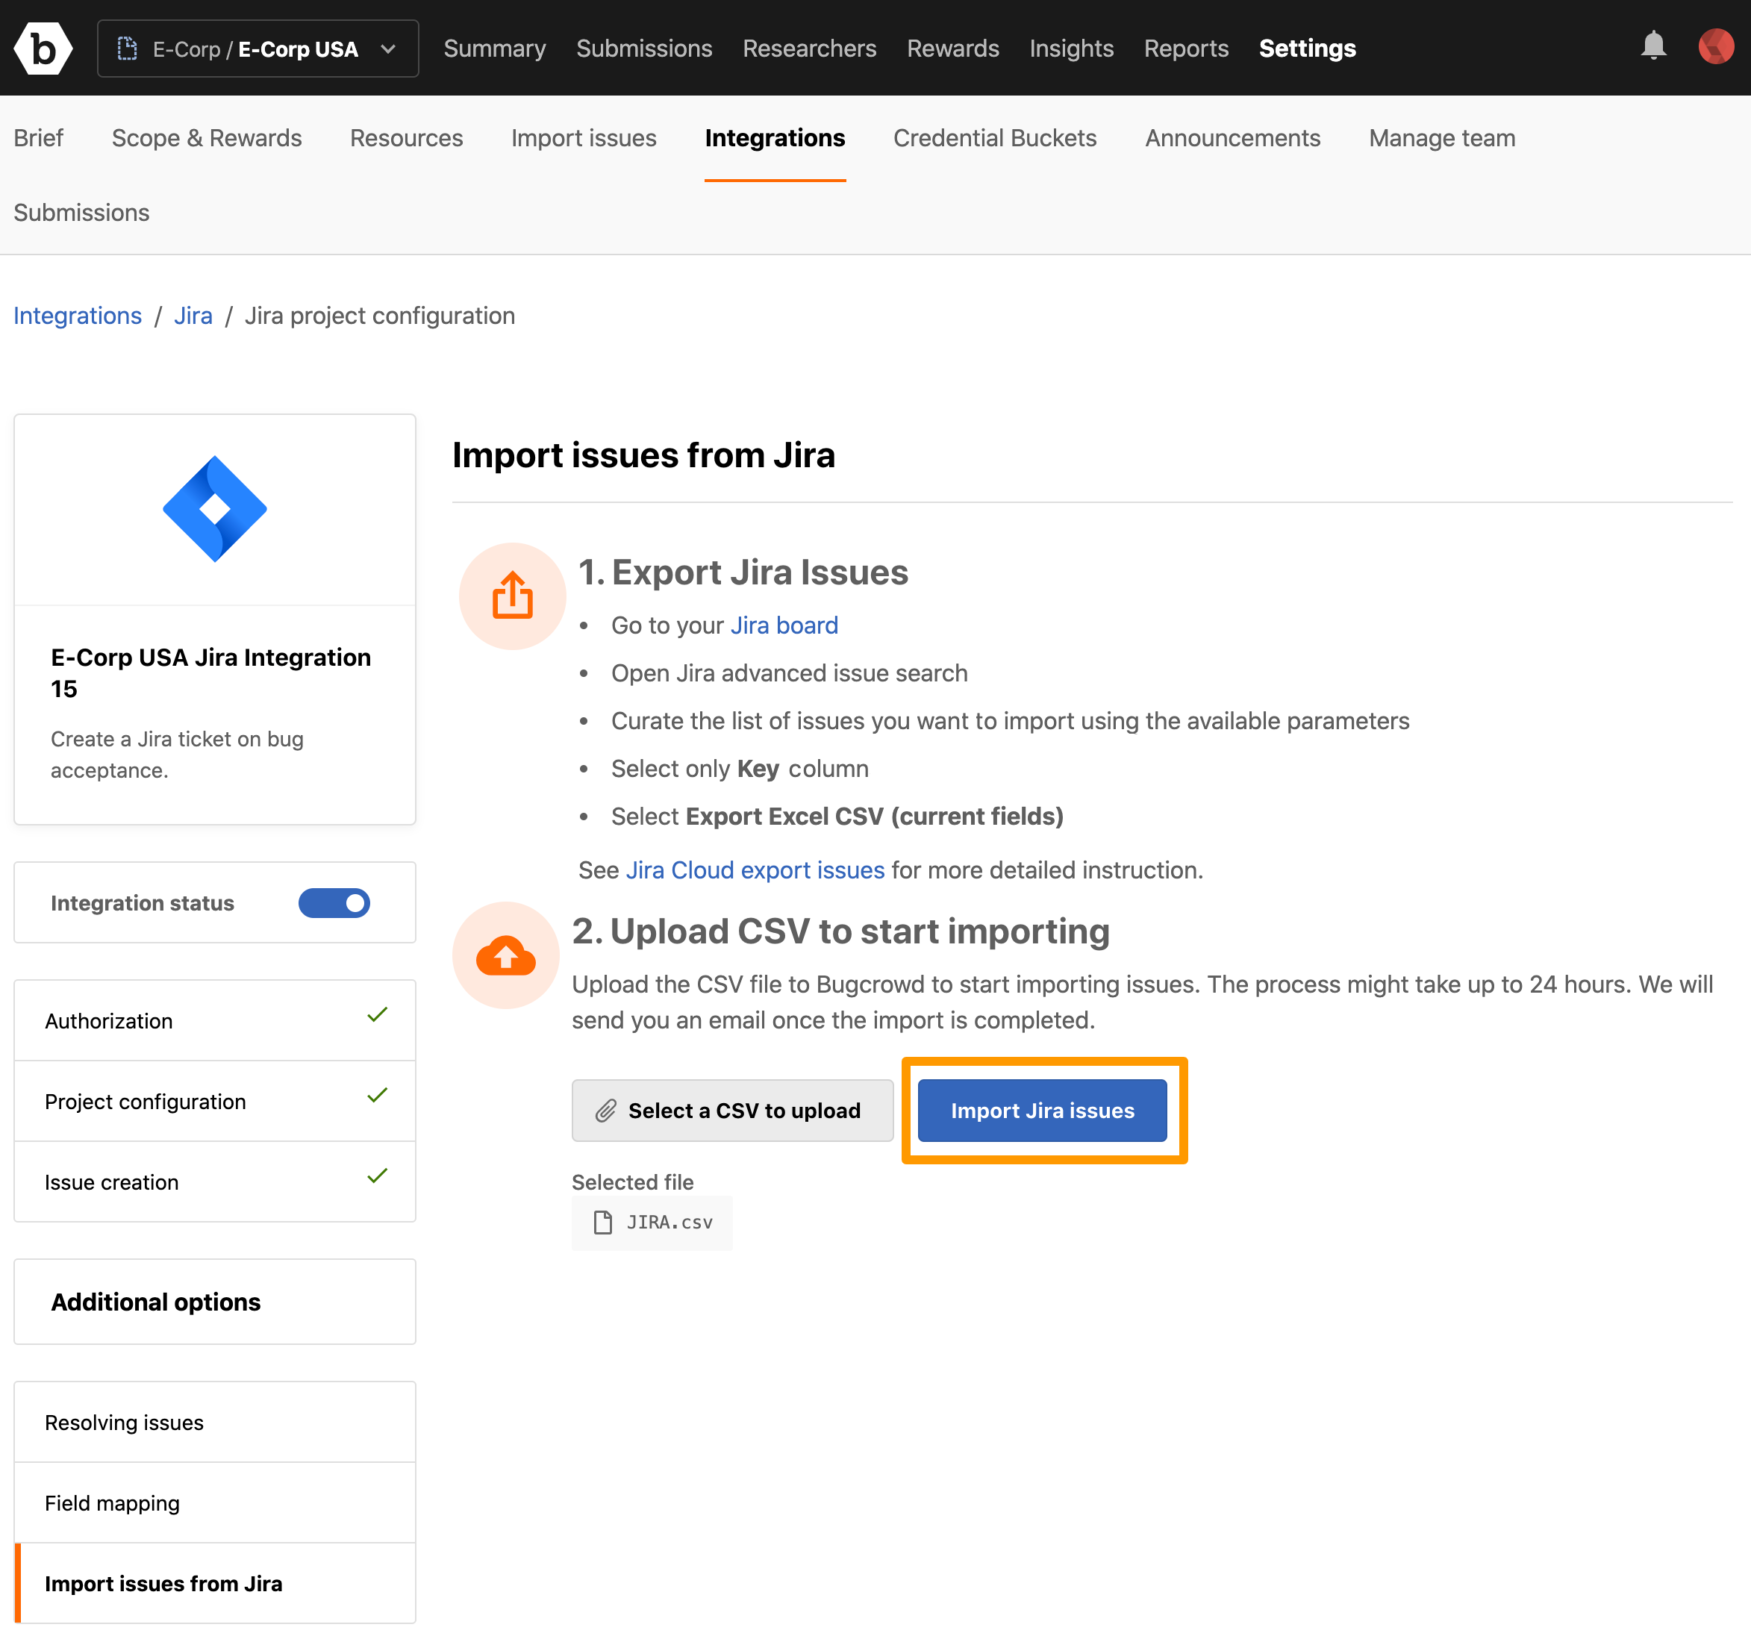Open the Resources tab
This screenshot has width=1751, height=1642.
click(406, 138)
